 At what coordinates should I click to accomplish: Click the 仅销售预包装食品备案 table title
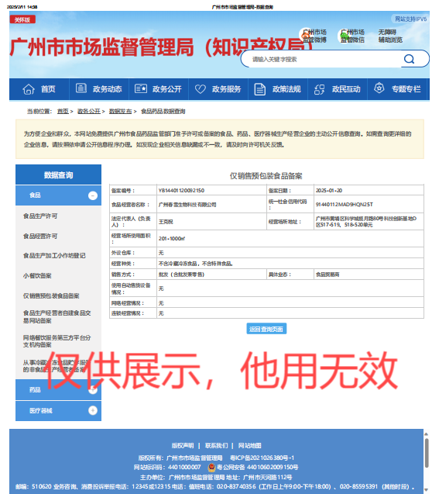266,176
